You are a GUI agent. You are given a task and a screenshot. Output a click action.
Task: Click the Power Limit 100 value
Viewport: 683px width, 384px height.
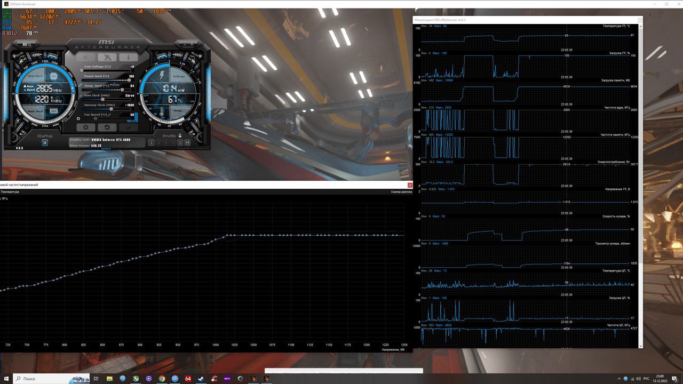[x=131, y=76]
